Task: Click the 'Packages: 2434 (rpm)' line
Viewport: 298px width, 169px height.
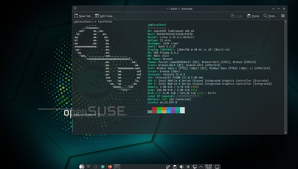Action: [x=163, y=43]
